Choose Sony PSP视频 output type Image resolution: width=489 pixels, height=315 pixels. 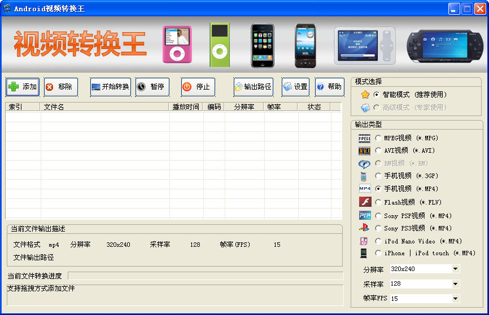(x=378, y=216)
